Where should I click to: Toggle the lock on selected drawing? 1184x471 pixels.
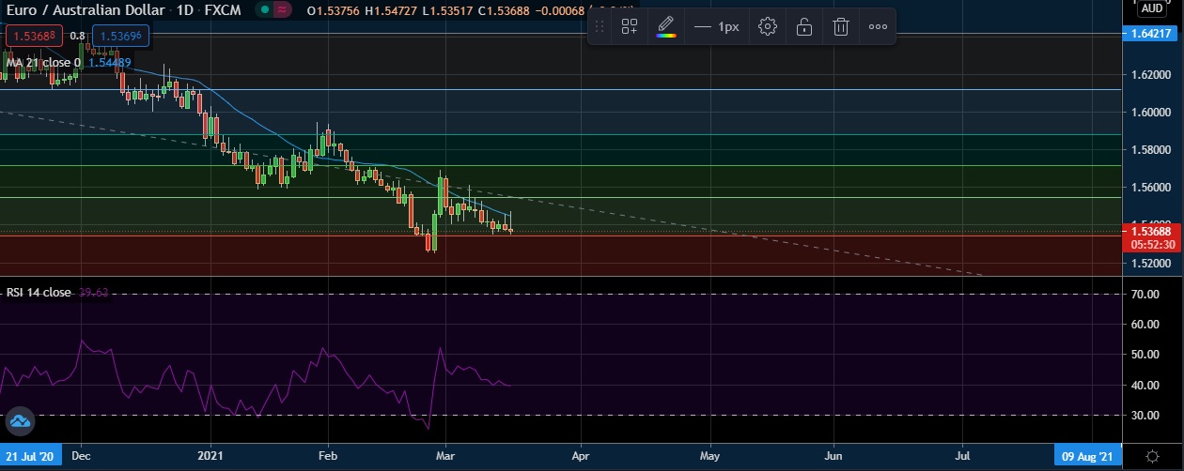point(804,26)
